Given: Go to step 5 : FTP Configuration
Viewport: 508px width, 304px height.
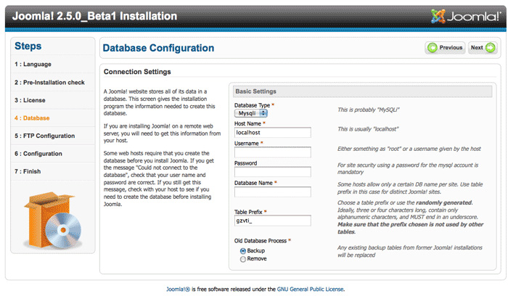Looking at the screenshot, I should point(44,136).
